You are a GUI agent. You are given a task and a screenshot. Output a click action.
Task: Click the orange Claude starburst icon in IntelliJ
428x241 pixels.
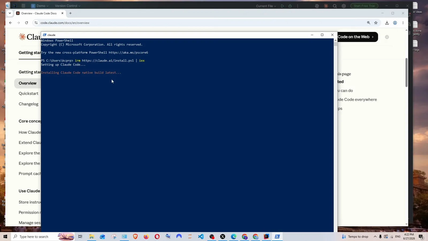click(326, 6)
